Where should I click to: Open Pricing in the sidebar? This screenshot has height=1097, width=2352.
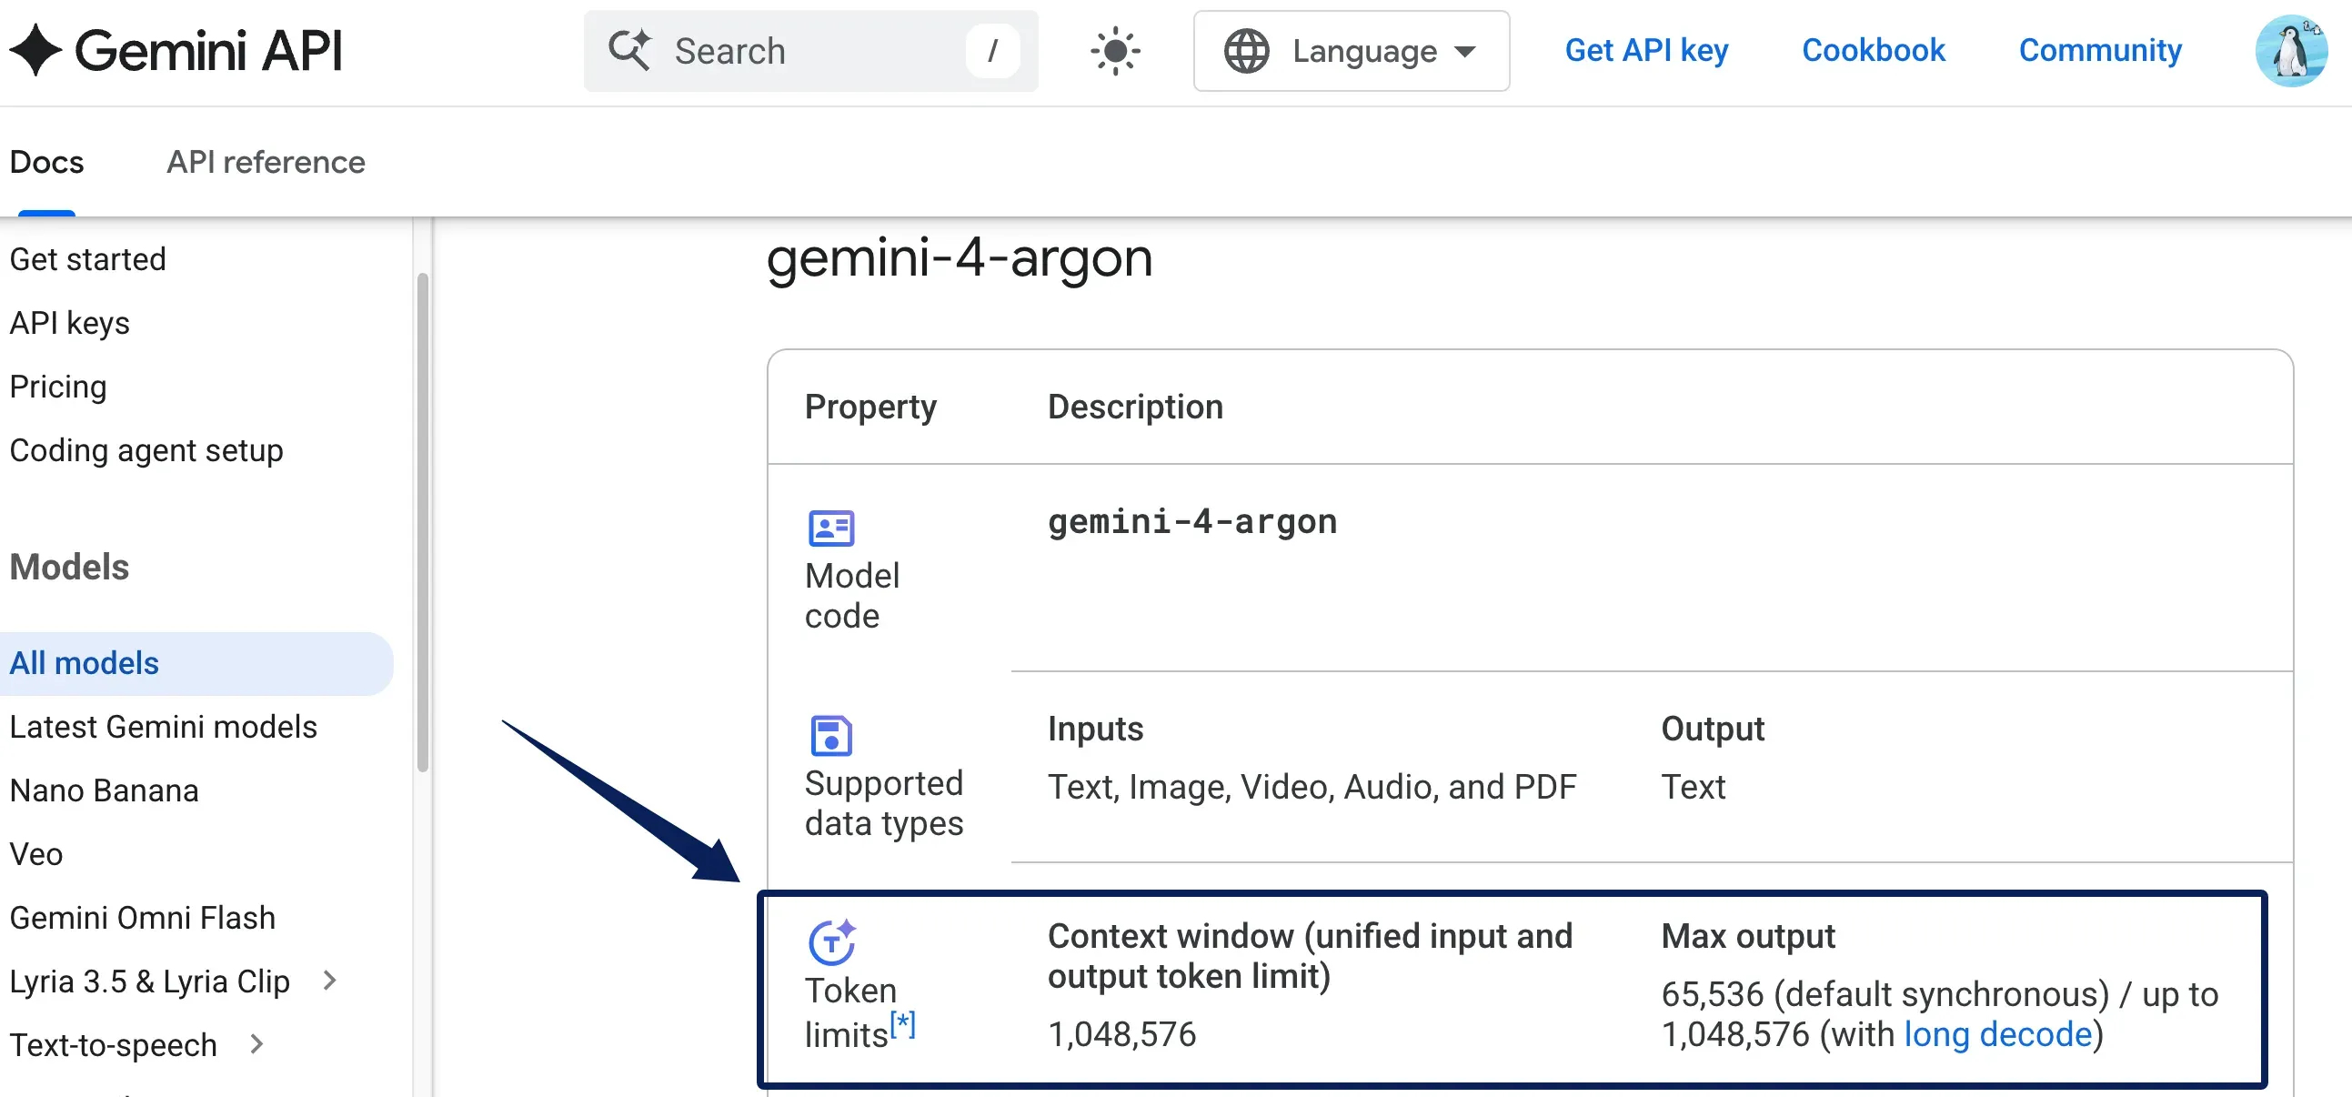coord(58,387)
